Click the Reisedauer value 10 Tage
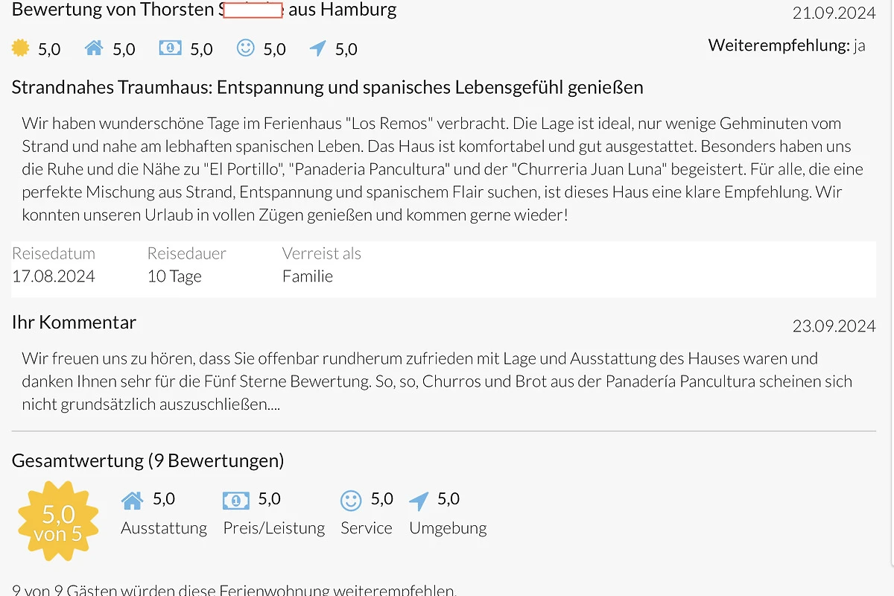 click(174, 276)
